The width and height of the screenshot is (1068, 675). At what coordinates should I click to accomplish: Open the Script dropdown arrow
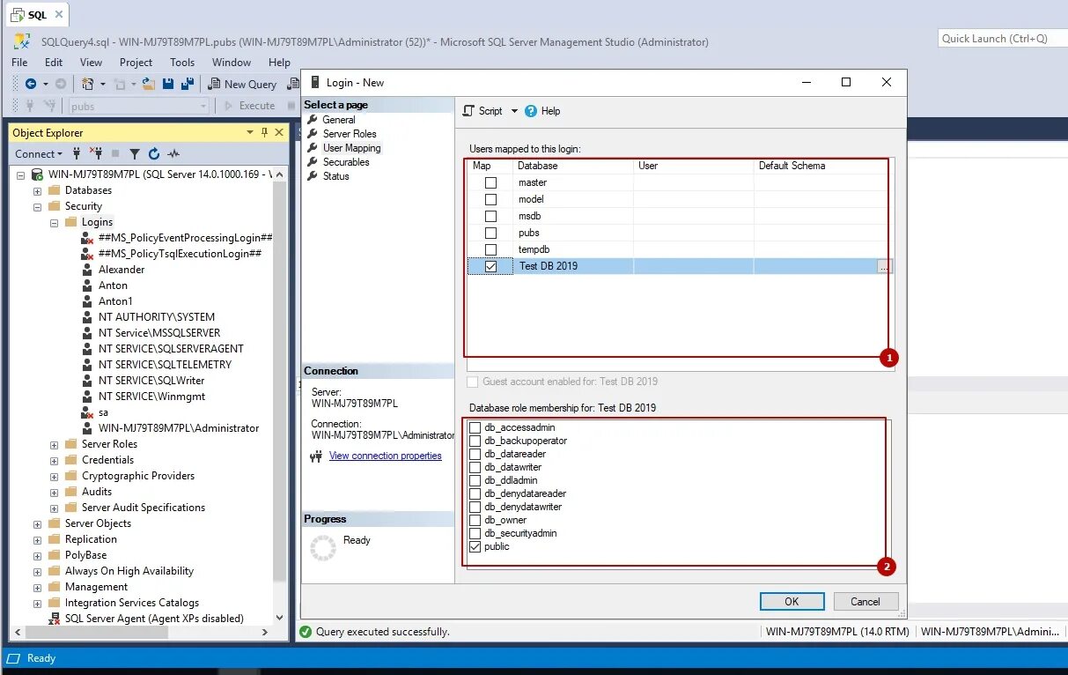515,111
